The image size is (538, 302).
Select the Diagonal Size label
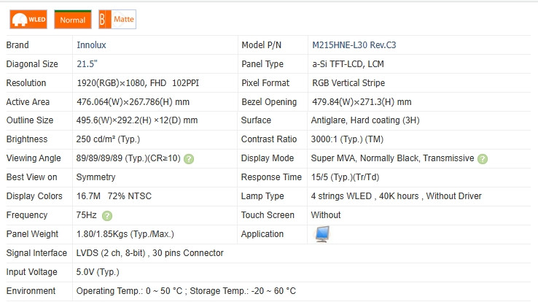coord(32,64)
